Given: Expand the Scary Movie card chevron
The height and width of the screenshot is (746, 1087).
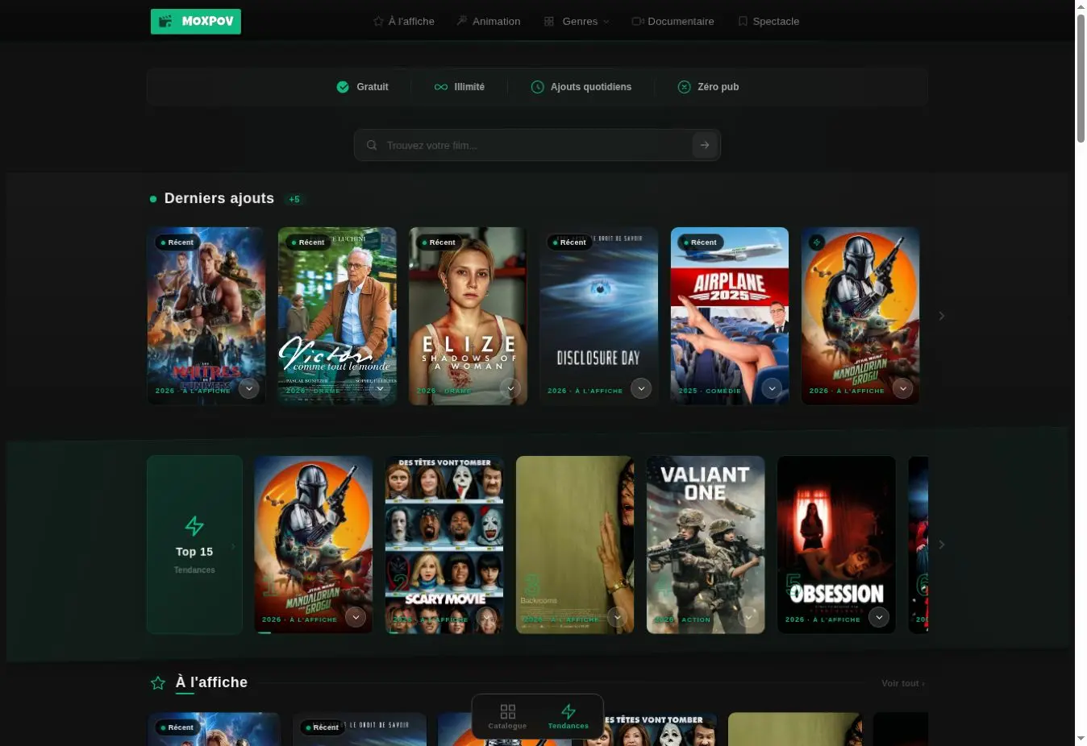Looking at the screenshot, I should [486, 617].
